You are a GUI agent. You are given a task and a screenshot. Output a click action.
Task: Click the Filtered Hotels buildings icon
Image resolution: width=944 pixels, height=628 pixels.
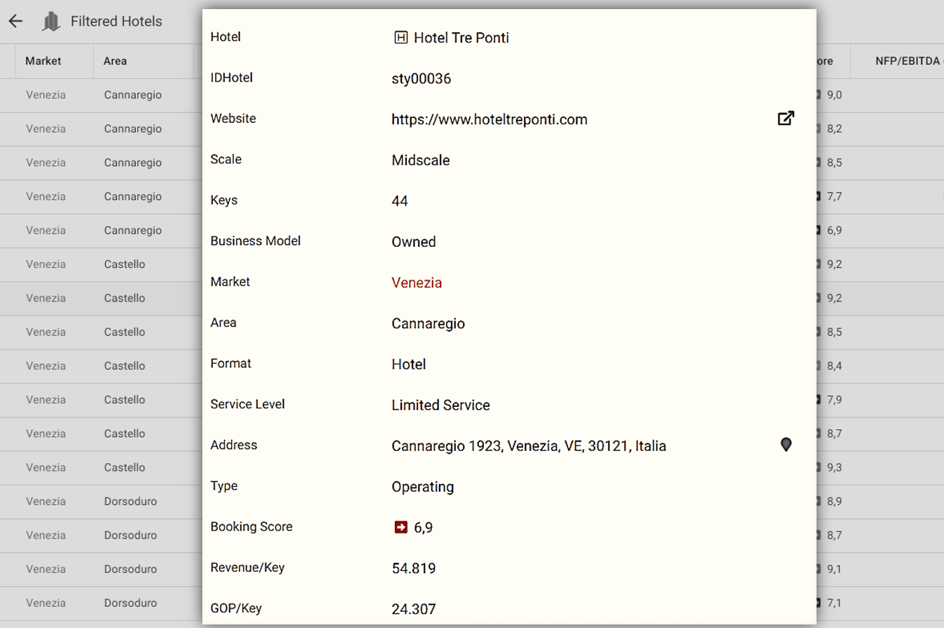[51, 22]
